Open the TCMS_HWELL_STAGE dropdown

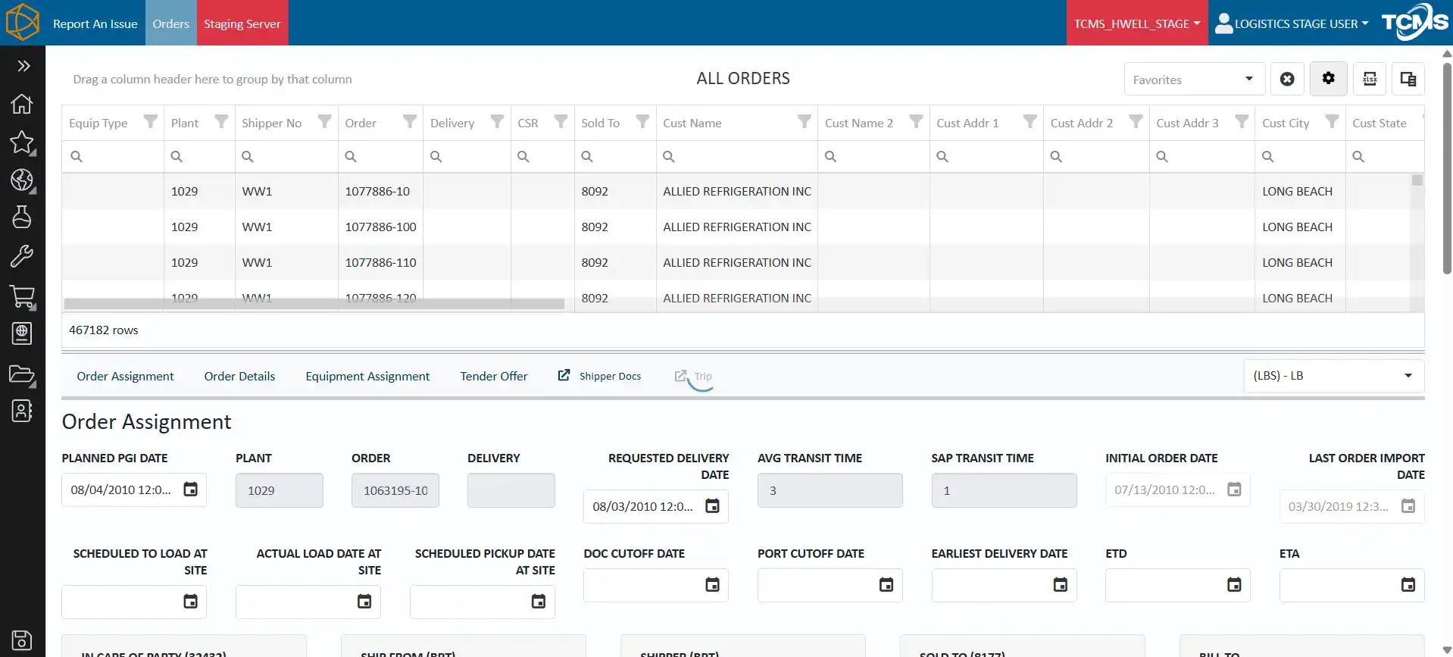tap(1137, 23)
